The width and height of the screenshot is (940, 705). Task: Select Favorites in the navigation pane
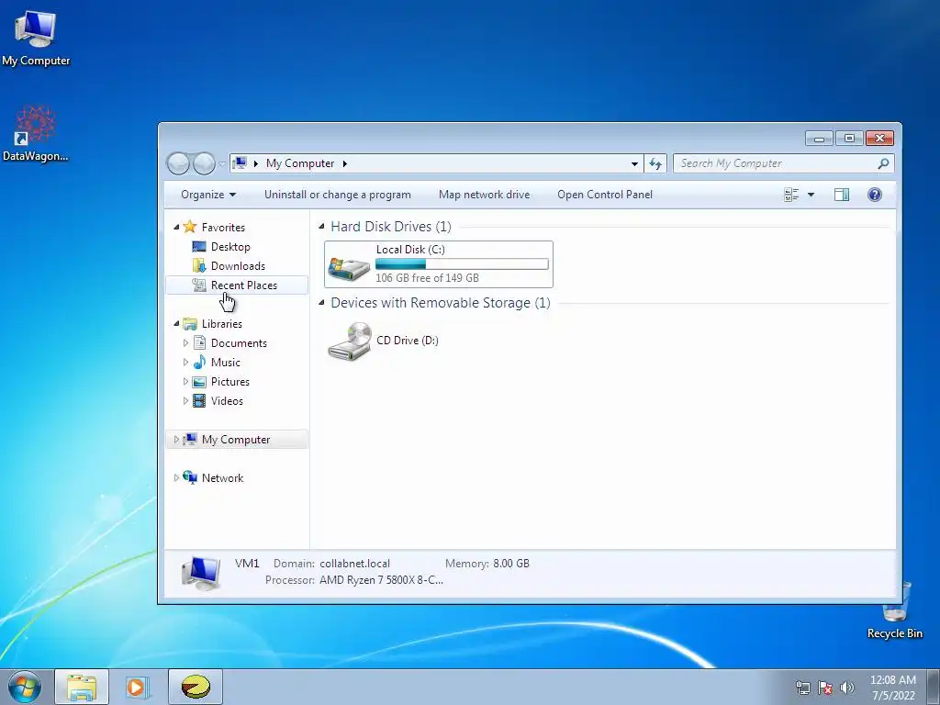(223, 228)
